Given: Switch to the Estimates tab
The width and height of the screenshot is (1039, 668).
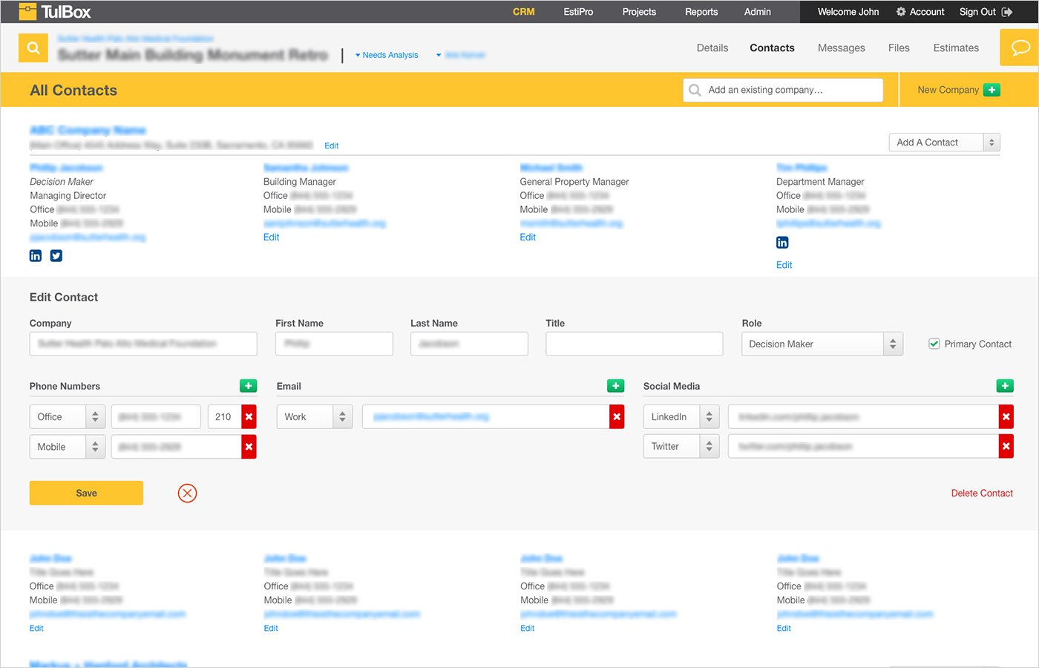Looking at the screenshot, I should [956, 48].
